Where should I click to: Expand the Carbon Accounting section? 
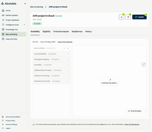pos(52,76)
